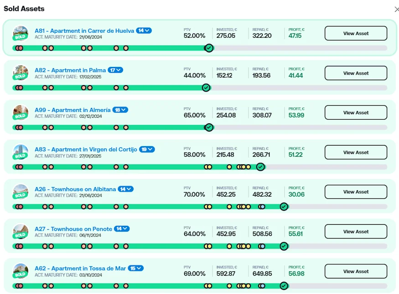The width and height of the screenshot is (399, 294).
Task: Expand the 17 badge dropdown beside A82 Palma
Action: pyautogui.click(x=115, y=70)
